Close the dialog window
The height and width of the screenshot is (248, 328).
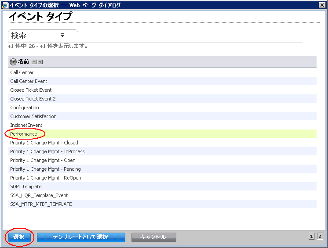[322, 5]
